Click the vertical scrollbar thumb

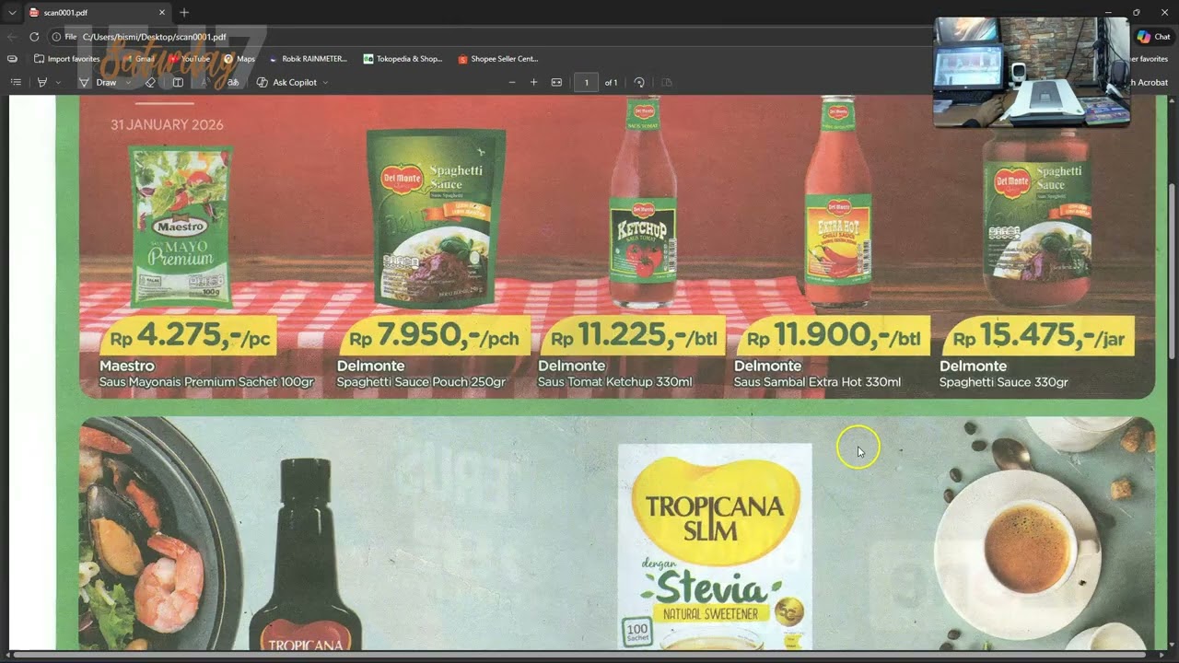[1173, 270]
